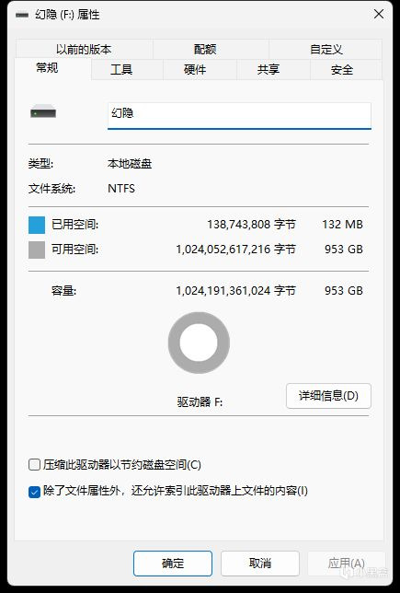Open the 配额 tab

[205, 49]
